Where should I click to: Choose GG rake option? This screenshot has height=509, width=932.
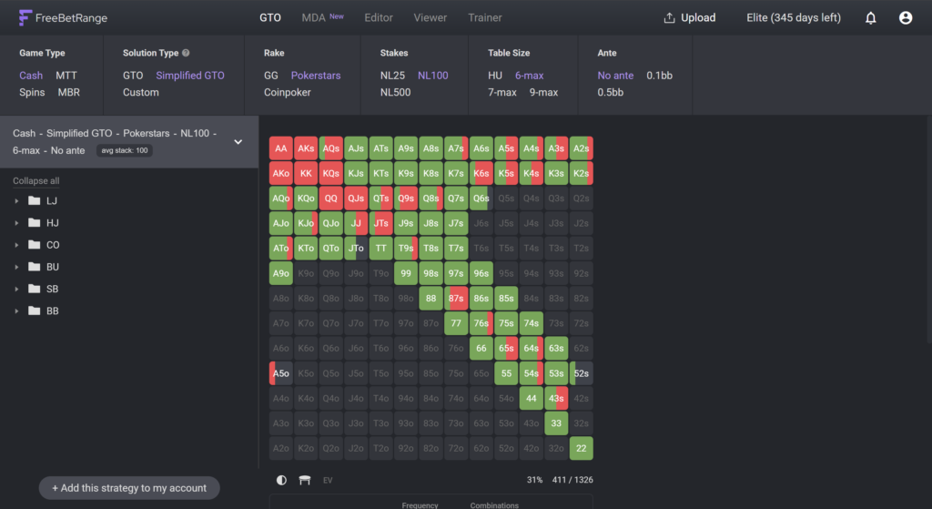[x=271, y=76]
